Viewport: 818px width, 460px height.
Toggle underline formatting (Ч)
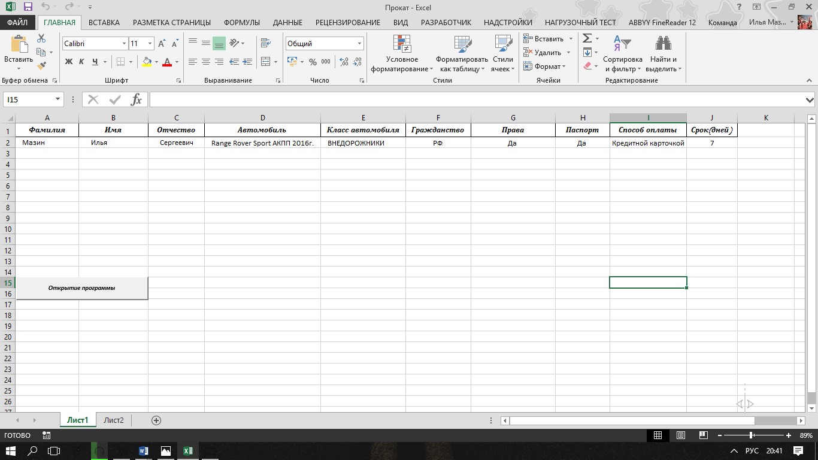pyautogui.click(x=95, y=62)
